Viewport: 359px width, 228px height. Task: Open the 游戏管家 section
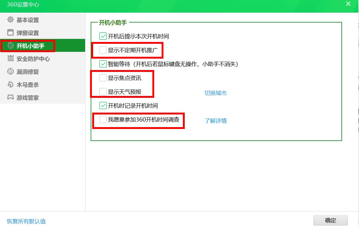pos(43,97)
